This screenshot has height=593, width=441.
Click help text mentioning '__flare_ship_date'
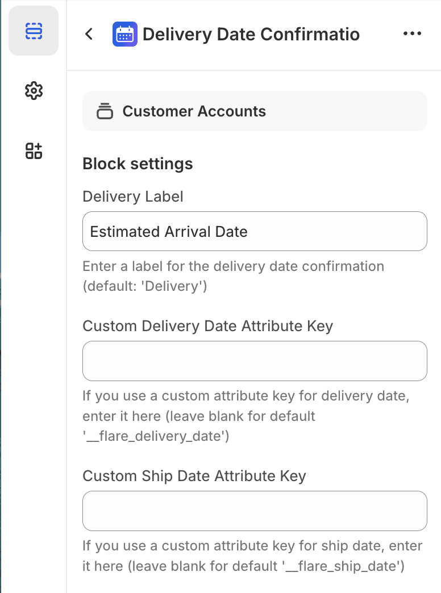pyautogui.click(x=252, y=556)
